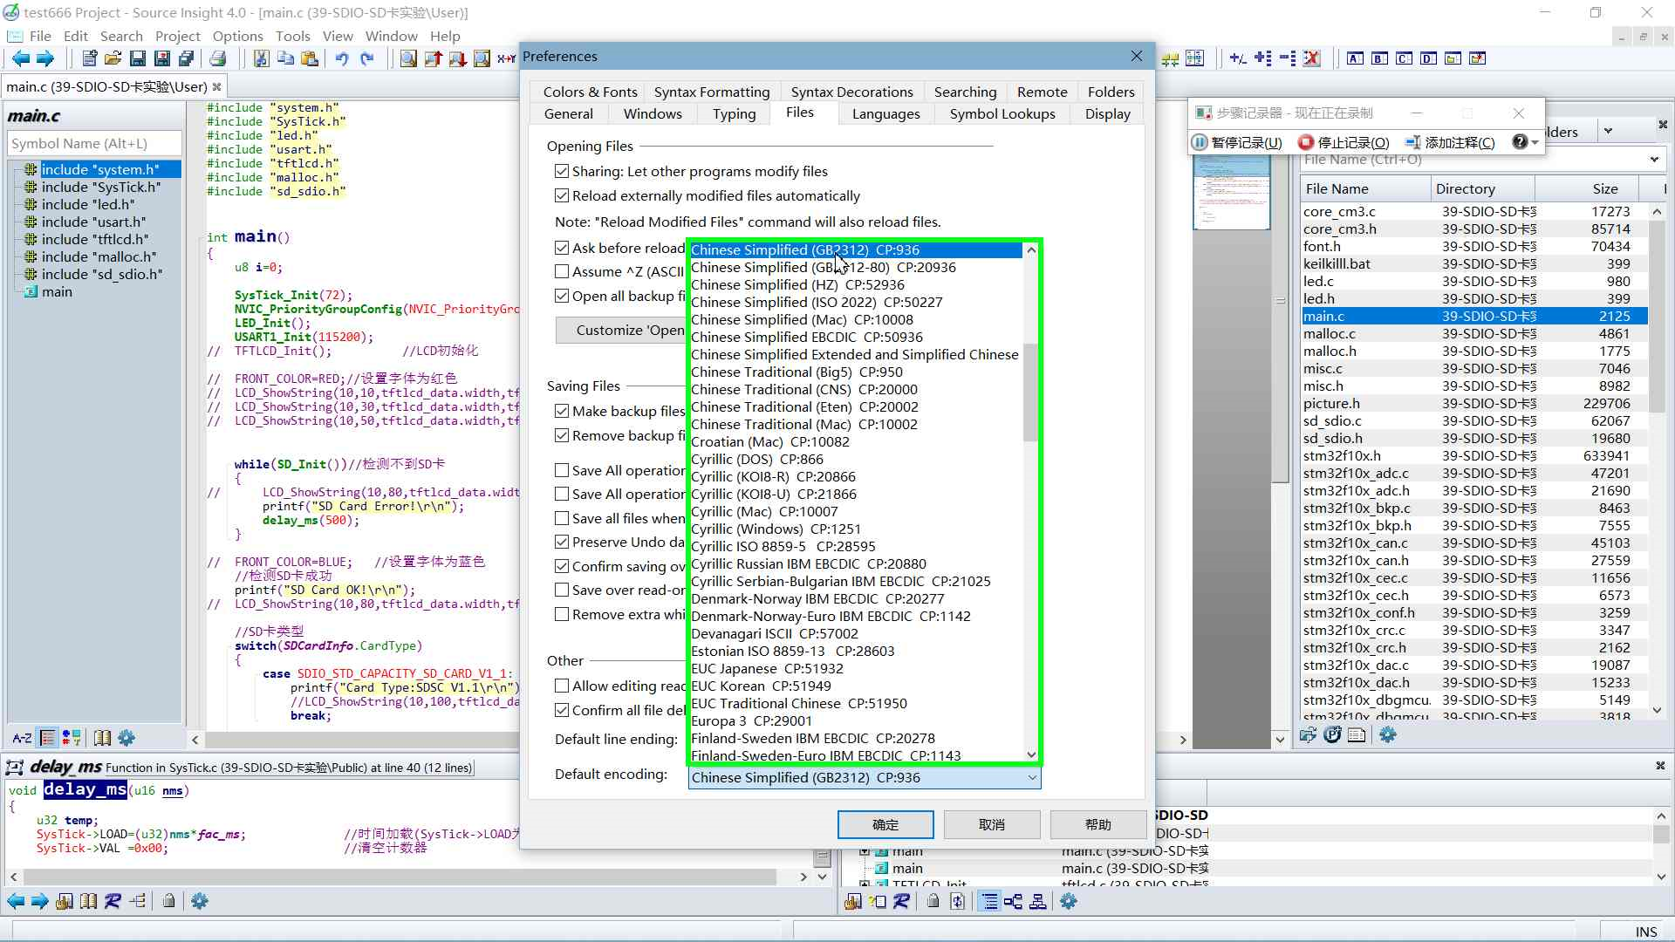
Task: Open the Default encoding combo box
Action: [x=865, y=777]
